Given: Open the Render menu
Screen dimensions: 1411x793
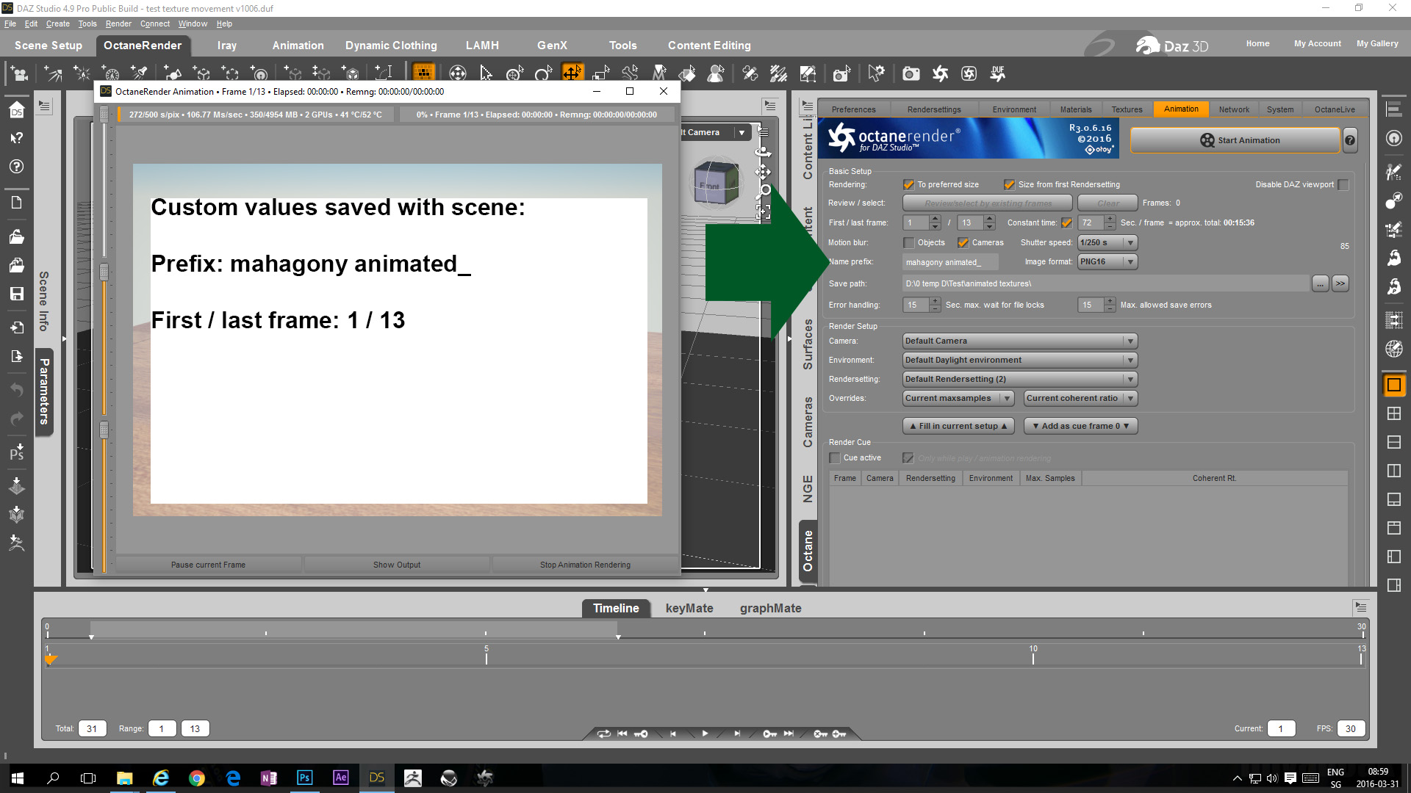Looking at the screenshot, I should pos(118,23).
